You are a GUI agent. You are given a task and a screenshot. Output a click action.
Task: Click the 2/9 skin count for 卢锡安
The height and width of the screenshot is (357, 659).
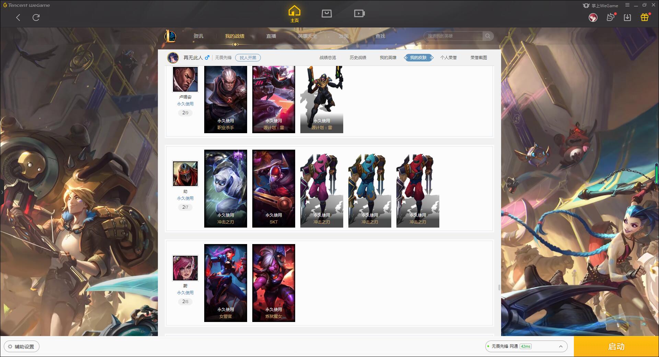(x=185, y=113)
